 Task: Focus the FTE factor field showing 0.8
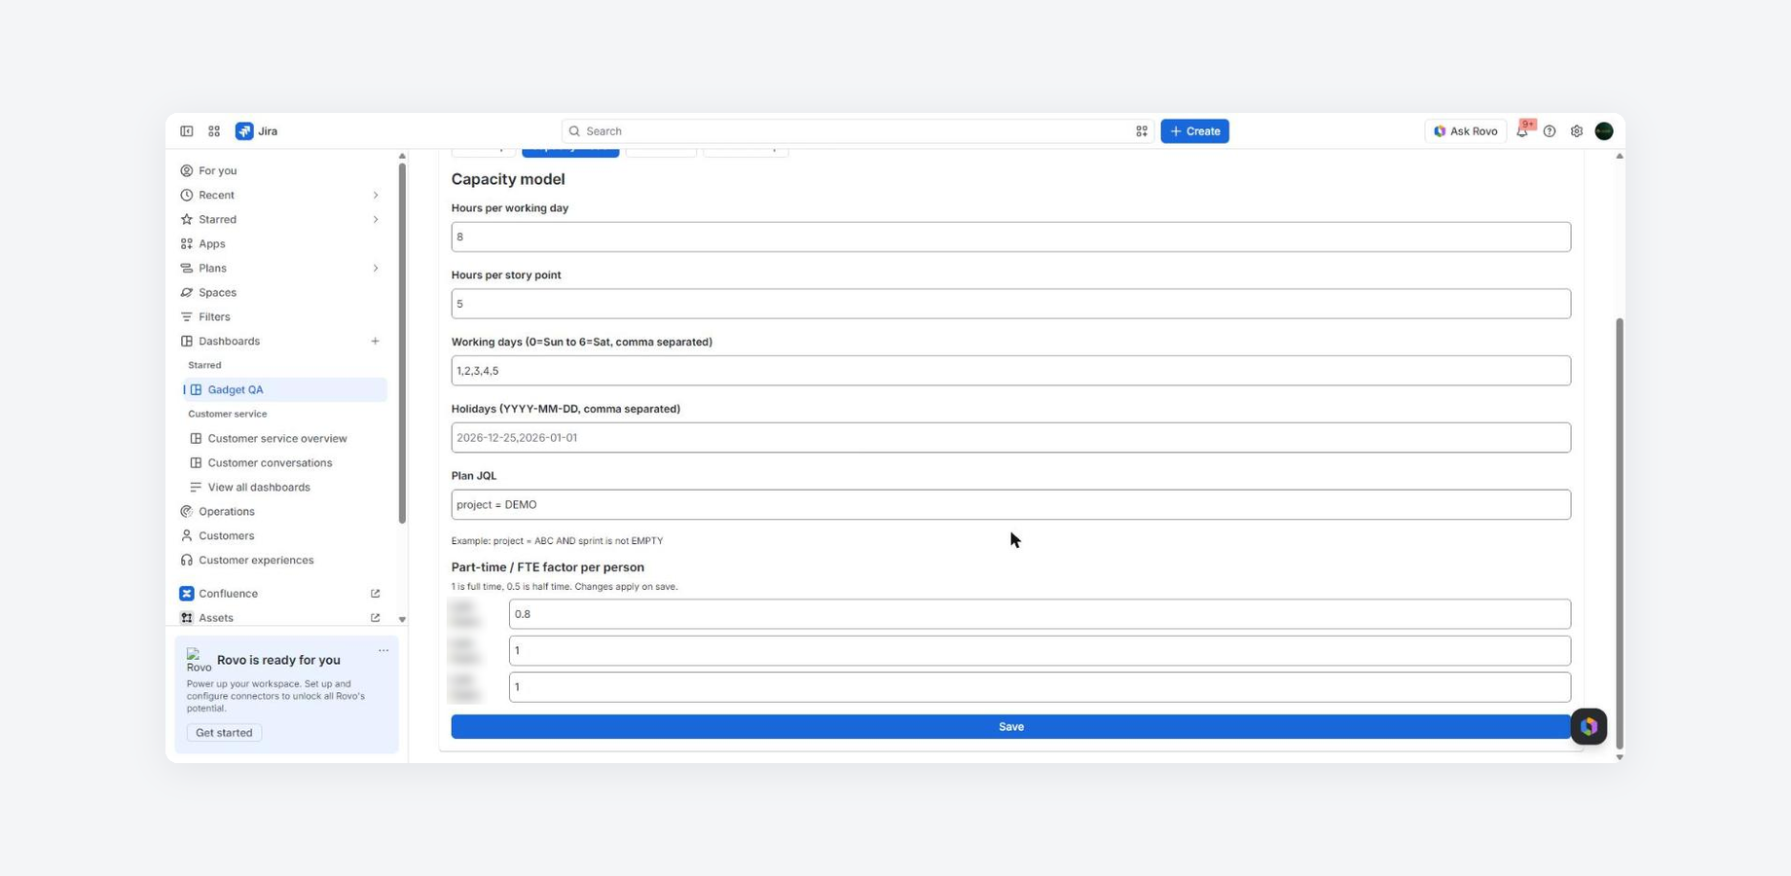coord(1040,614)
